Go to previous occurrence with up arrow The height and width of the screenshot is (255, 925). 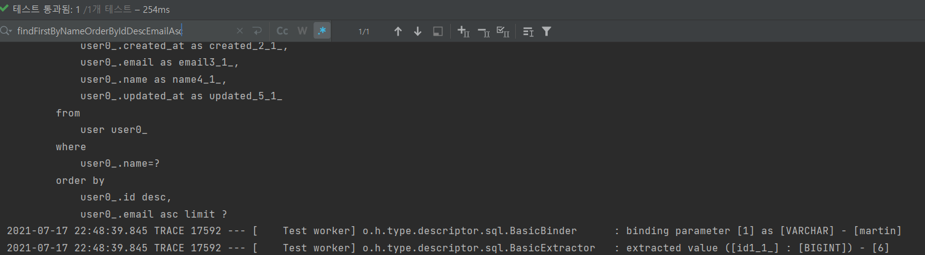coord(397,31)
